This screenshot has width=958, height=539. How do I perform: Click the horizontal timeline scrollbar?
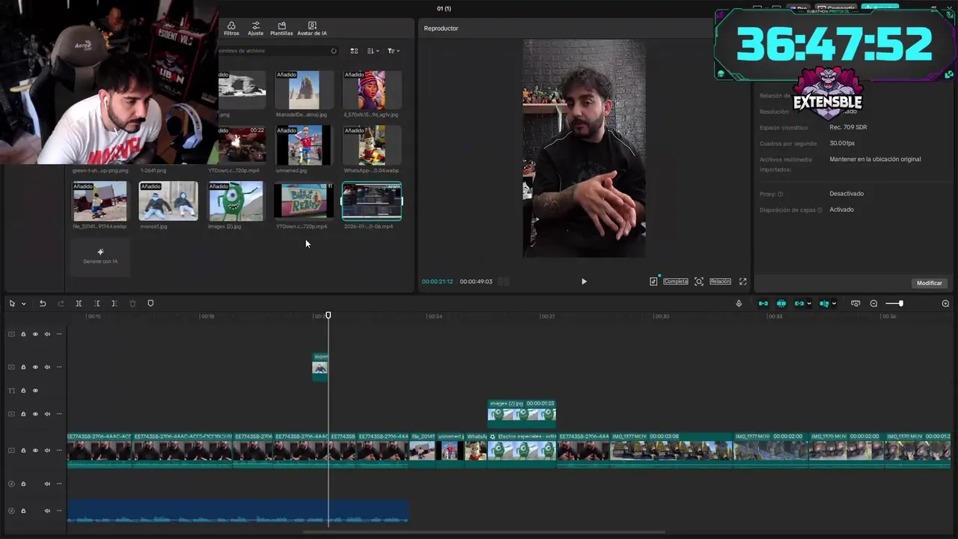tap(483, 532)
